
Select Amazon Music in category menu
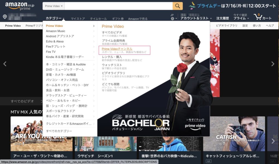click(x=56, y=31)
